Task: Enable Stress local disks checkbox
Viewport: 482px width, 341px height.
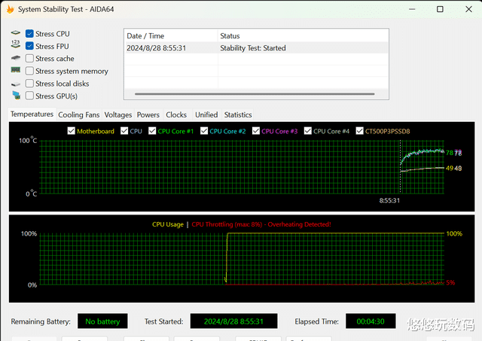Action: pos(29,84)
